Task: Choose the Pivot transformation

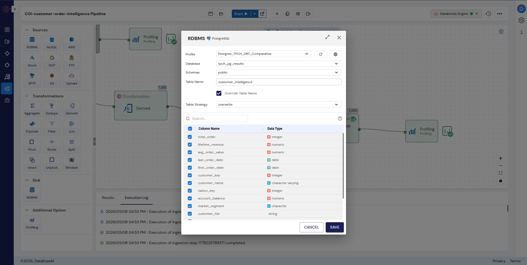Action: [x=32, y=145]
